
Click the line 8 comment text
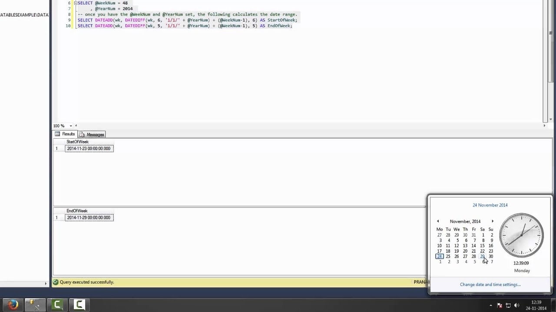(187, 14)
